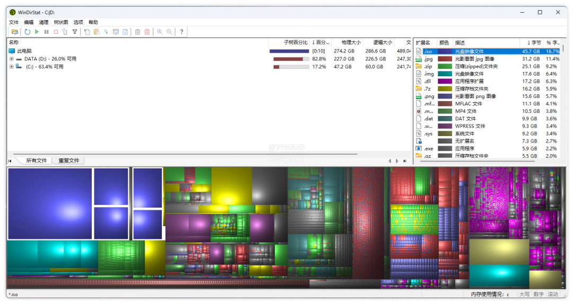Sort by the 名称 column header
573x304 pixels.
(138, 42)
